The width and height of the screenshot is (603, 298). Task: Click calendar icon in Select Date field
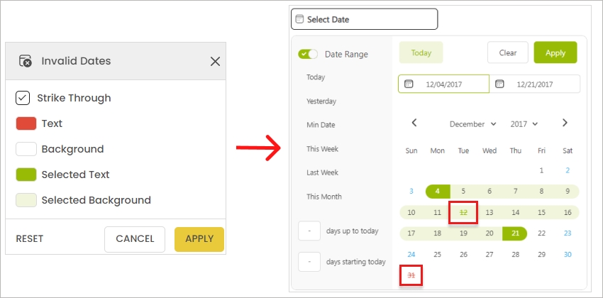[x=299, y=19]
